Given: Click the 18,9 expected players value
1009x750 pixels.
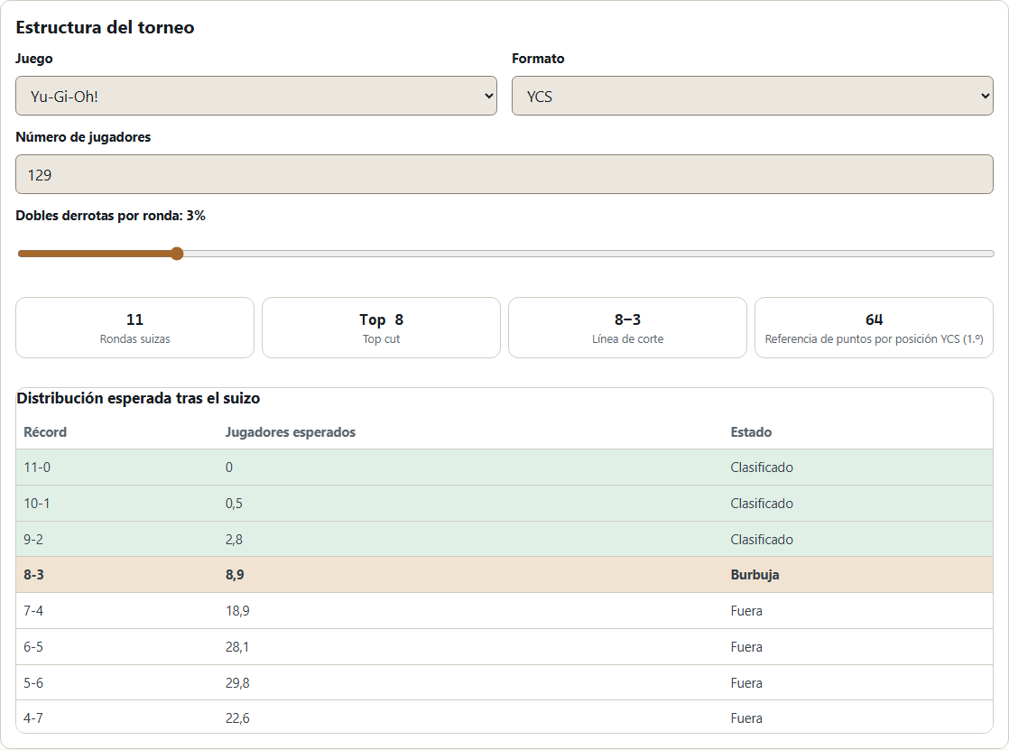Looking at the screenshot, I should [x=237, y=611].
